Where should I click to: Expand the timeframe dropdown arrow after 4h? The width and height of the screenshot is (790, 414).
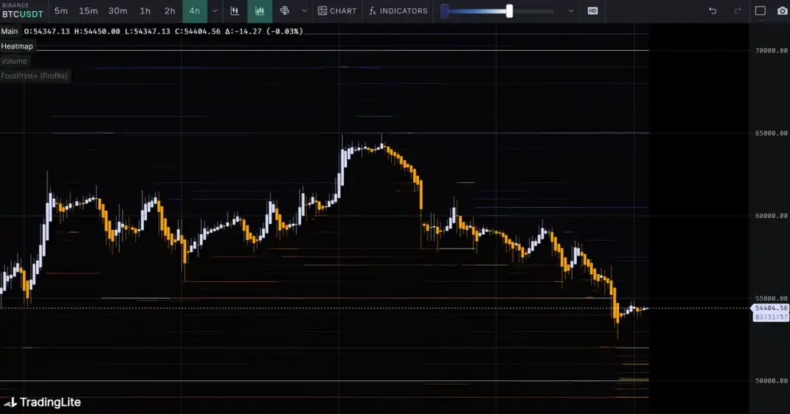[x=215, y=11]
